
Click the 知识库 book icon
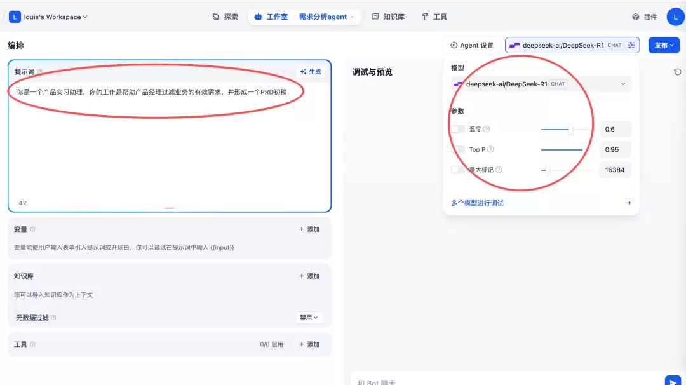click(375, 17)
